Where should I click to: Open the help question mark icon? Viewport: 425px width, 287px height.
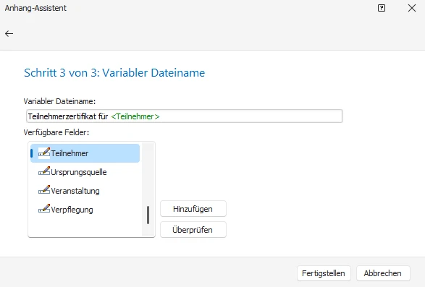click(x=382, y=8)
